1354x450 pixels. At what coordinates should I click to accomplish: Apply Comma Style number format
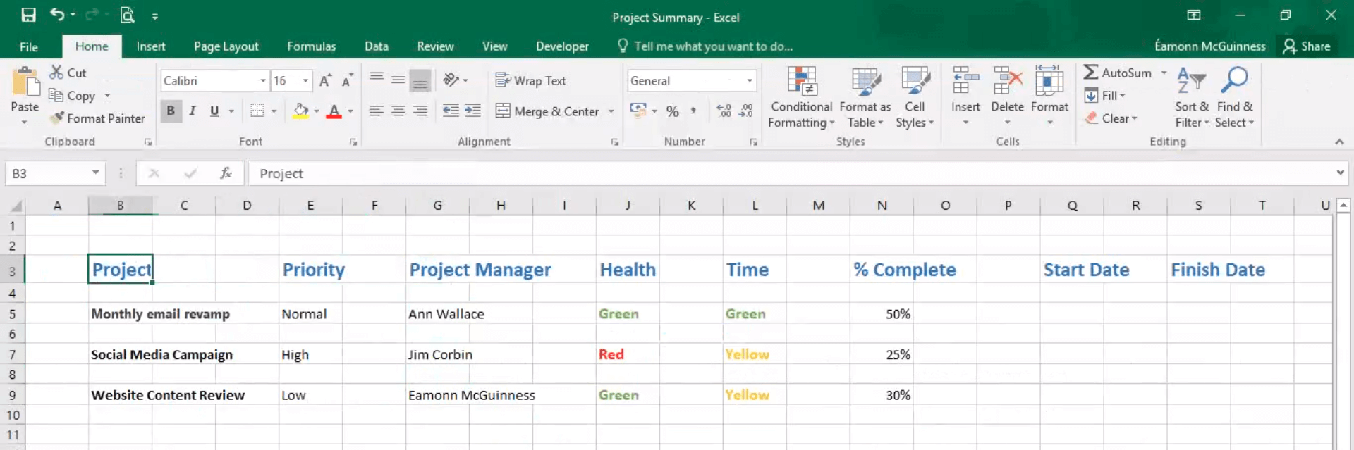tap(694, 111)
